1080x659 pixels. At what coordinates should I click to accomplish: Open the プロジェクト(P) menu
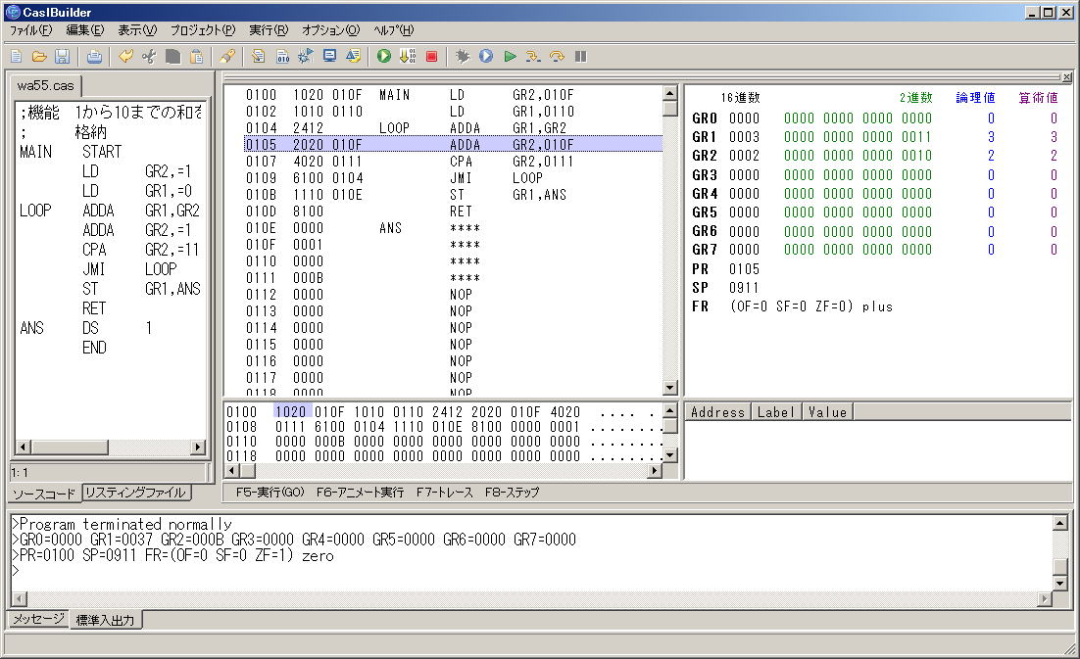point(202,30)
